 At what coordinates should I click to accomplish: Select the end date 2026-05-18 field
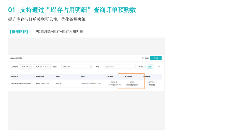point(41,66)
